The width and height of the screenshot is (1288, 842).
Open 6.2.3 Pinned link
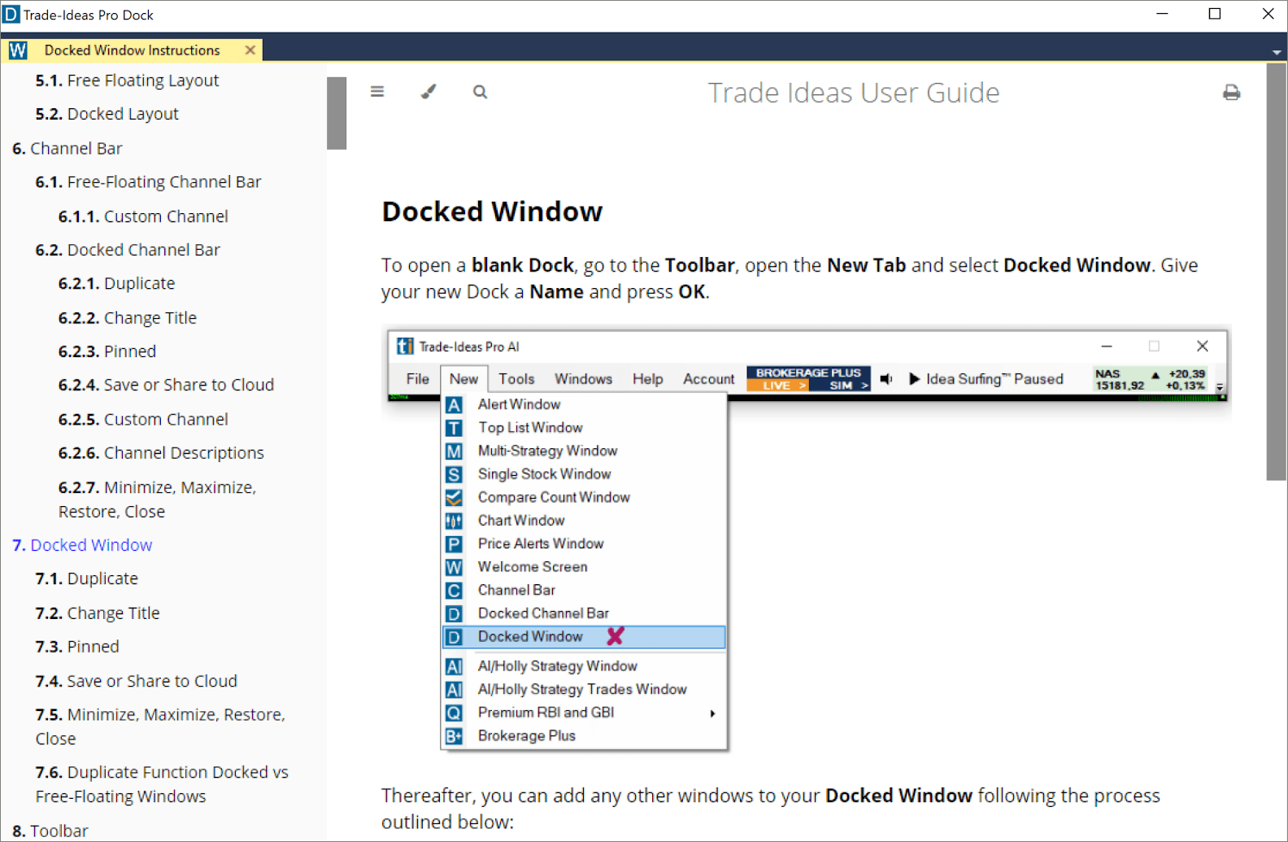(107, 351)
